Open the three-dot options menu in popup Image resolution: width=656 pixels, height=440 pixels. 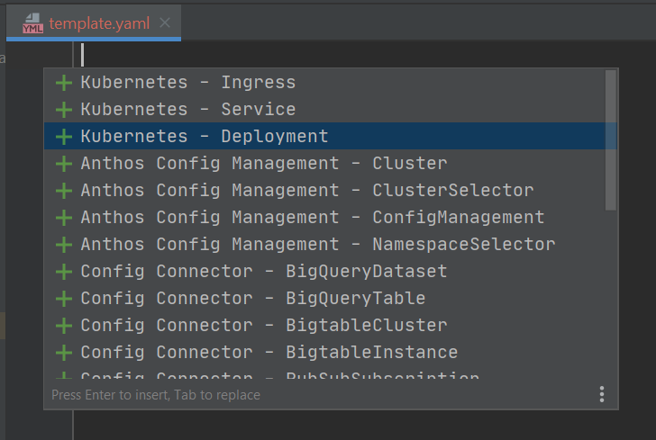(x=602, y=394)
